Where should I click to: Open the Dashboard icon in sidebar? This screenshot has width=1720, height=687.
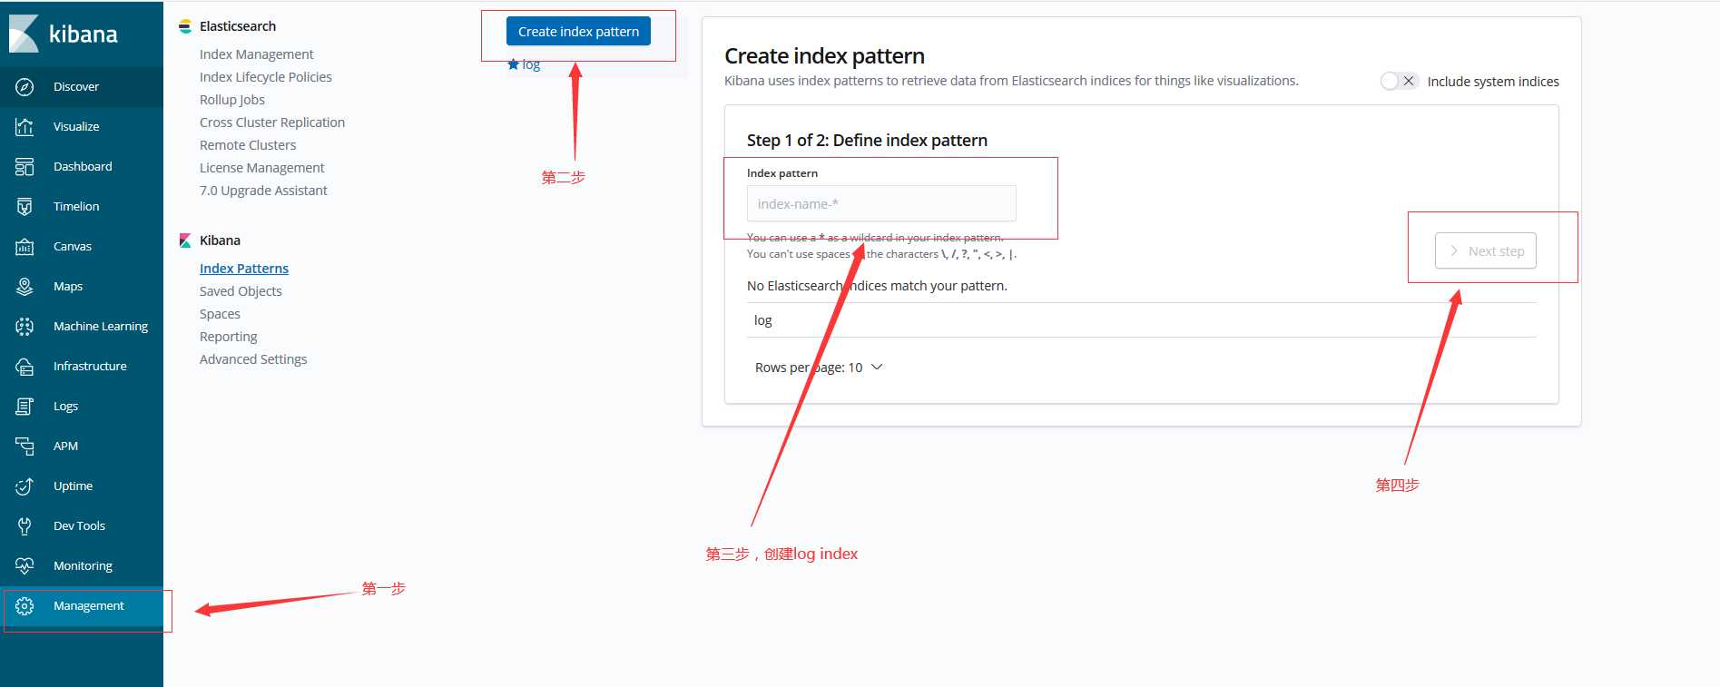pos(25,167)
